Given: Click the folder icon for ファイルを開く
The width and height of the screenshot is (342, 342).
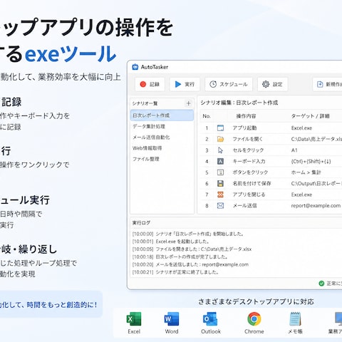Looking at the screenshot, I should [x=220, y=139].
